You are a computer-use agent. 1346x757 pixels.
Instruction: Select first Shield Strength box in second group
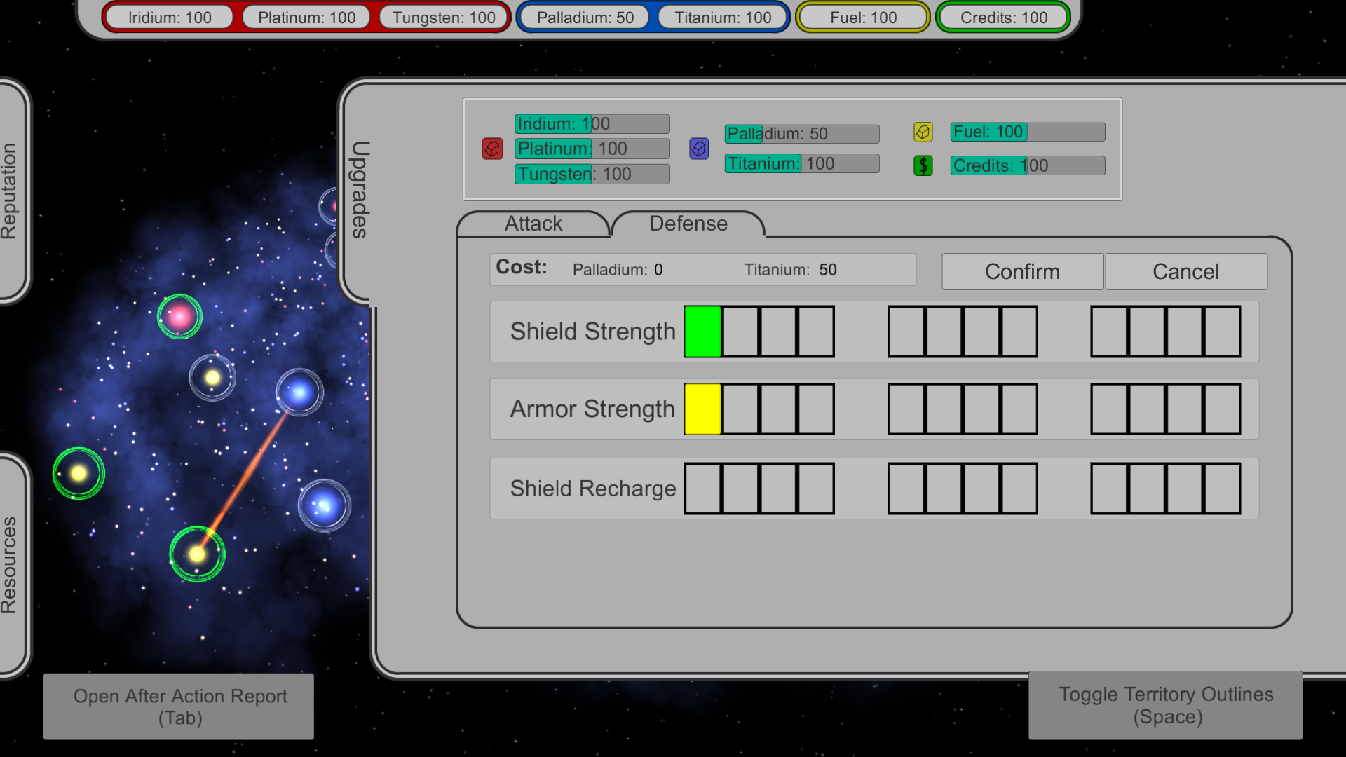coord(906,332)
